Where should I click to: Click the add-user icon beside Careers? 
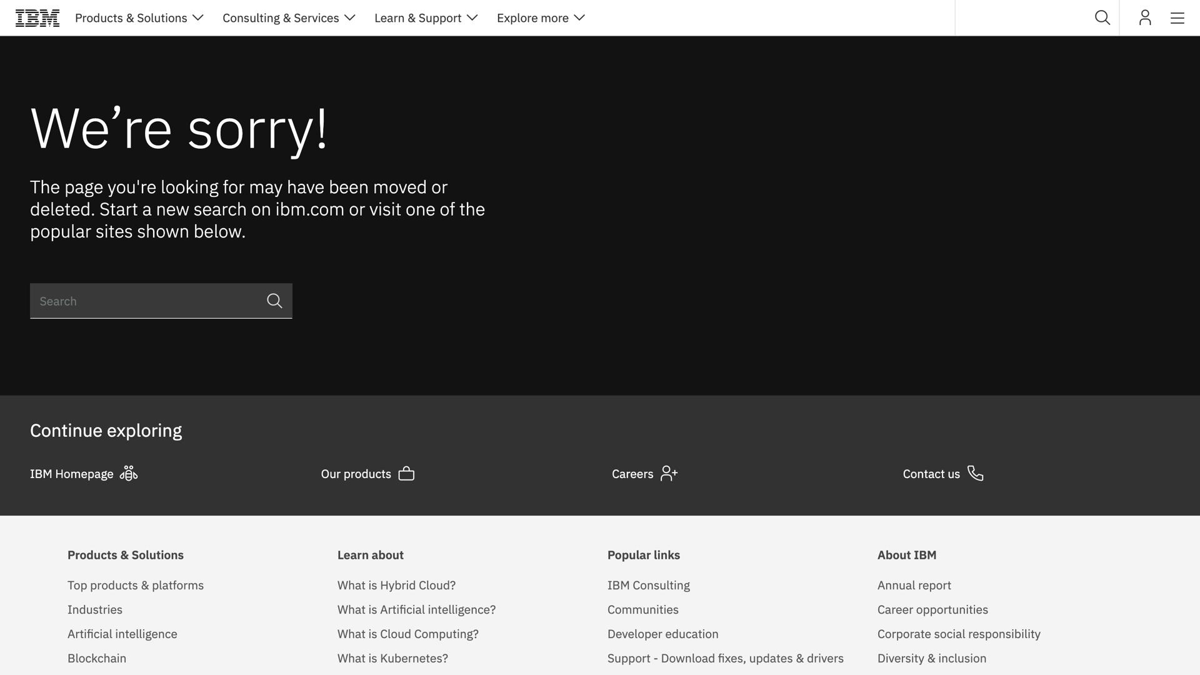click(x=669, y=474)
